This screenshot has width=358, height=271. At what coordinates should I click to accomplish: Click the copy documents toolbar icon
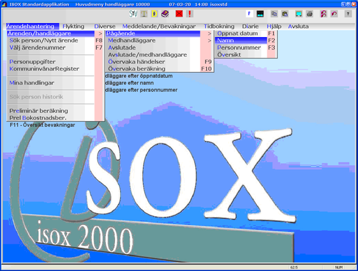[274, 14]
